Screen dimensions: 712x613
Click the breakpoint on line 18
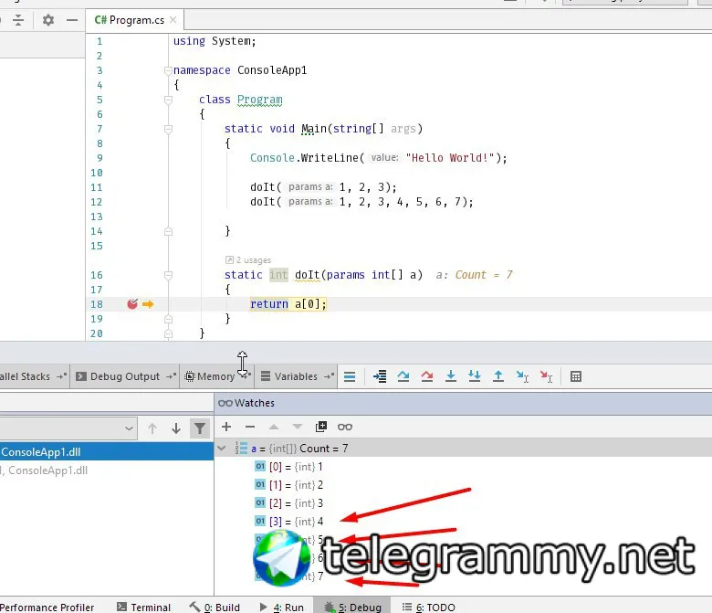point(132,304)
